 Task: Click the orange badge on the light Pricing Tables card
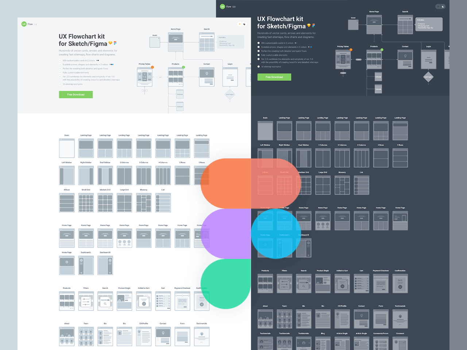(153, 67)
